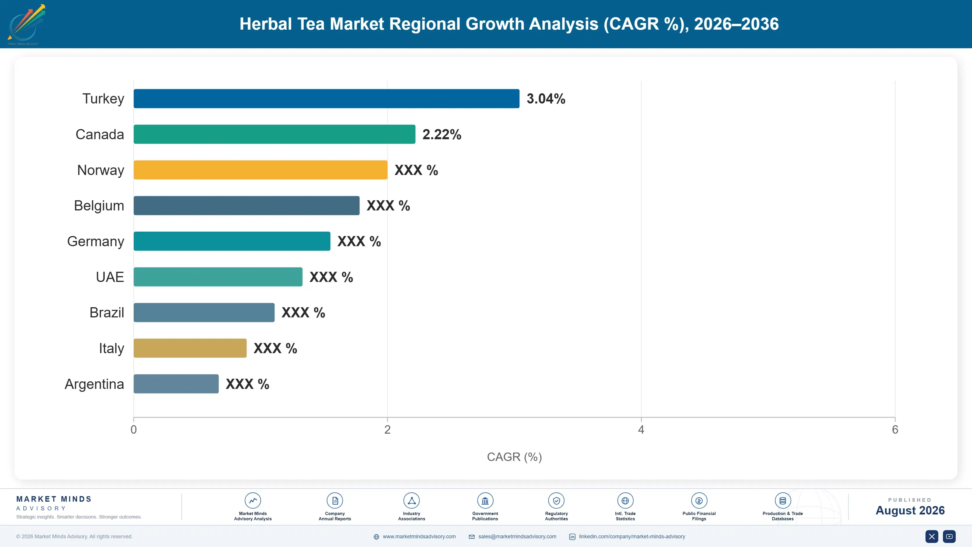The image size is (972, 547).
Task: Click the Turkey axis label
Action: (103, 99)
